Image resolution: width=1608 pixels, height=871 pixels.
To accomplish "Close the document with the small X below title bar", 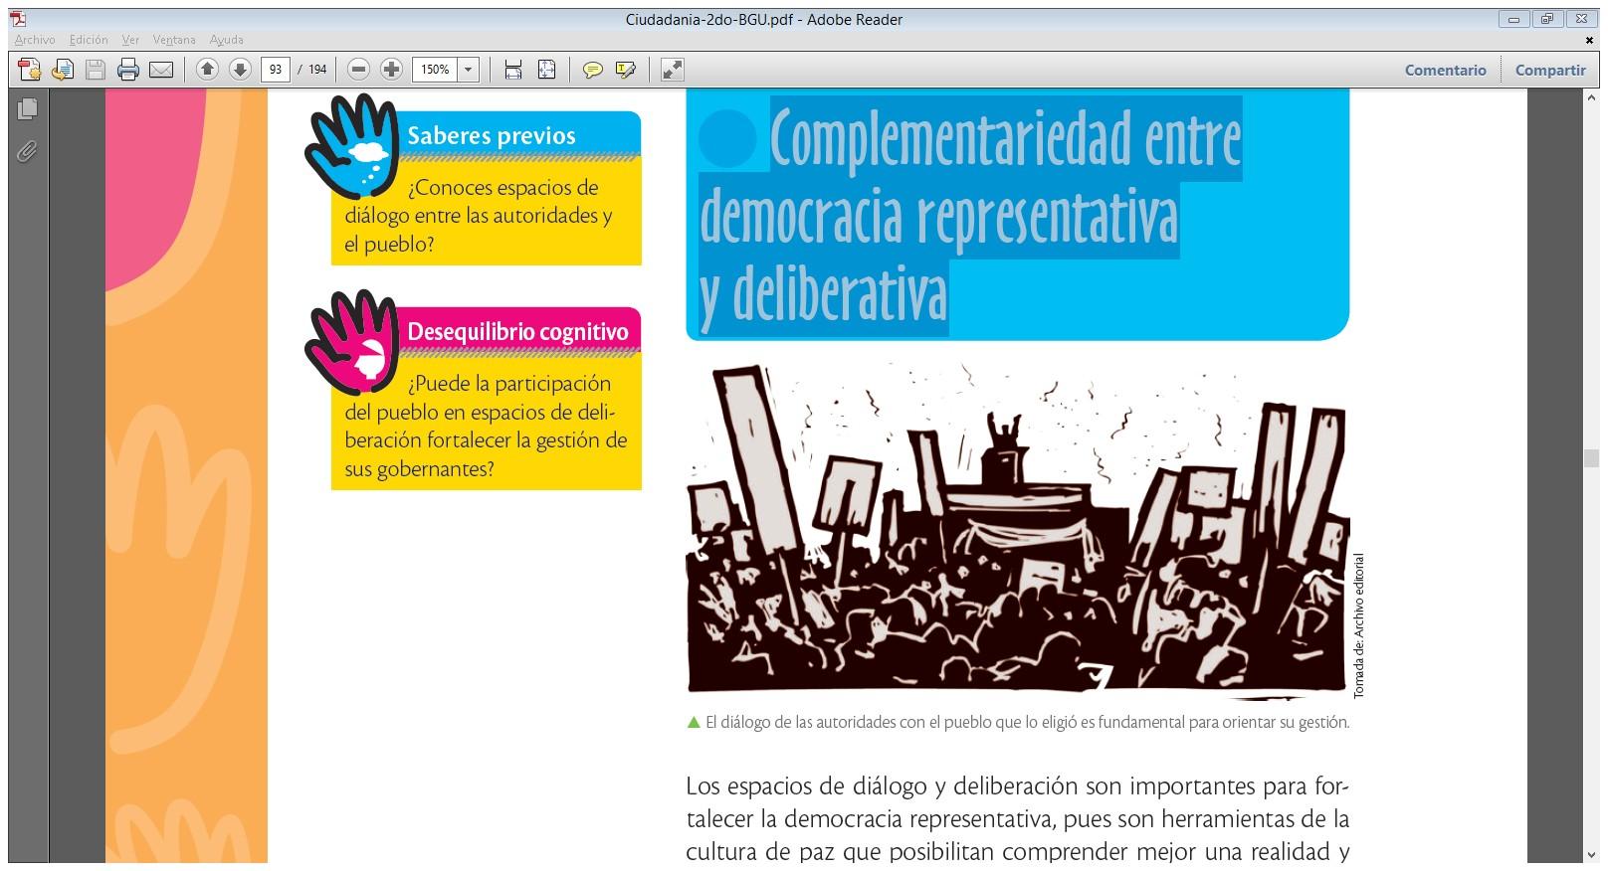I will click(1589, 41).
